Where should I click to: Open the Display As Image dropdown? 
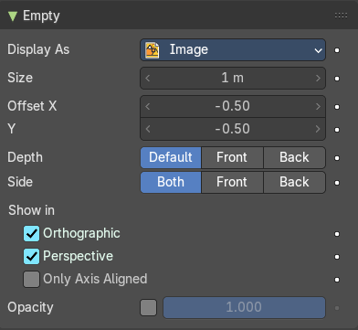pyautogui.click(x=233, y=49)
